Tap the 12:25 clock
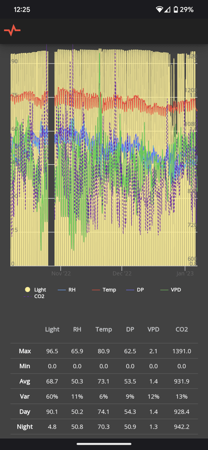 [22, 9]
